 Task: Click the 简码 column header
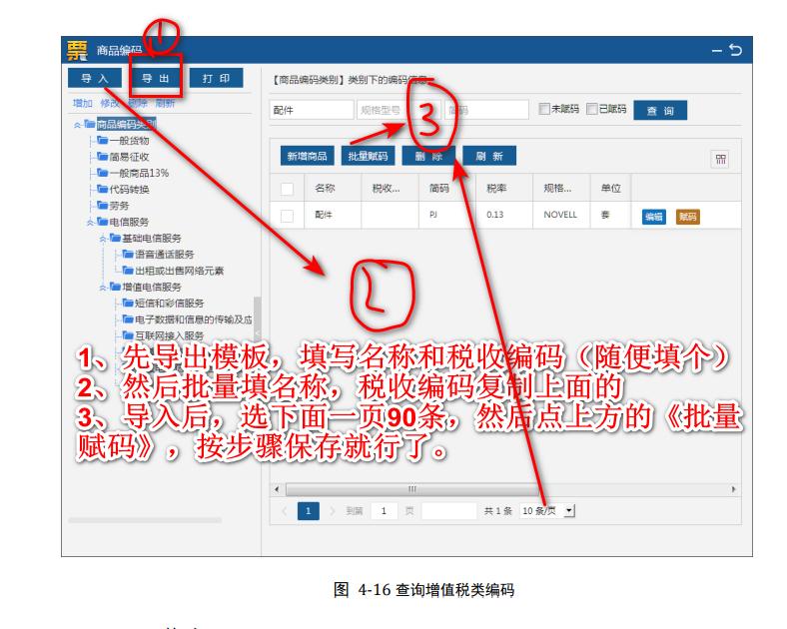point(439,188)
